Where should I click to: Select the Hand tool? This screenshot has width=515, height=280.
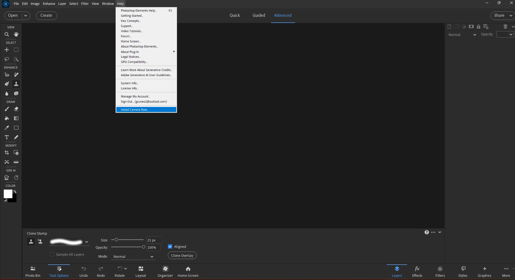(x=16, y=34)
